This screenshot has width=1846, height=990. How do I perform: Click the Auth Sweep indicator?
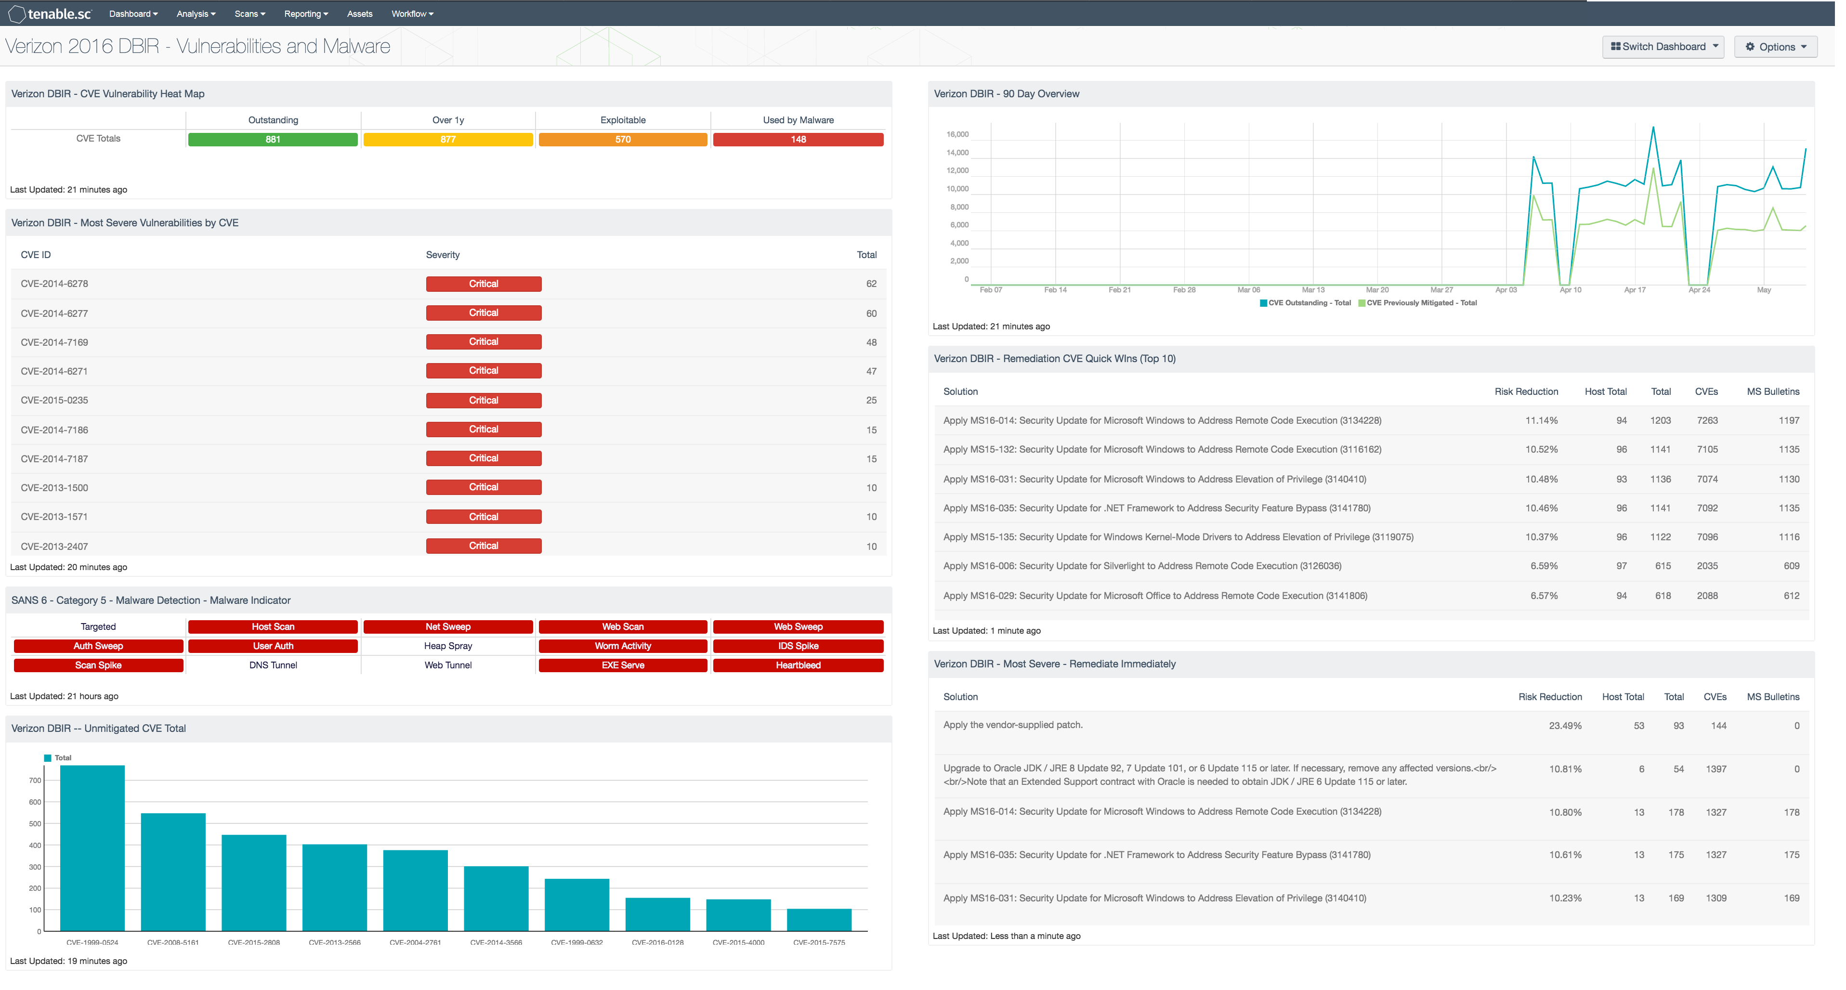click(98, 646)
